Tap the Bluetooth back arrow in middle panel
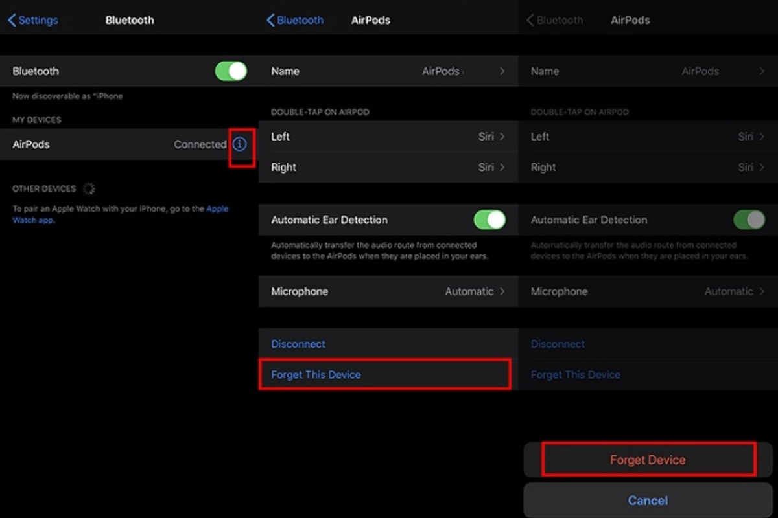 [x=295, y=20]
